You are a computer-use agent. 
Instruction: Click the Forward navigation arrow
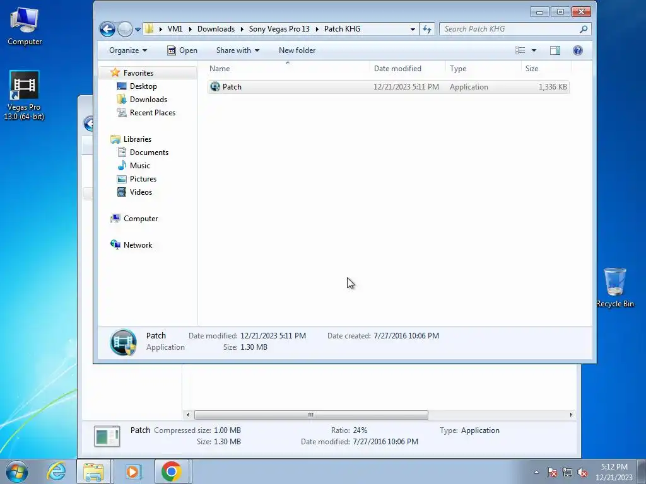pos(125,29)
